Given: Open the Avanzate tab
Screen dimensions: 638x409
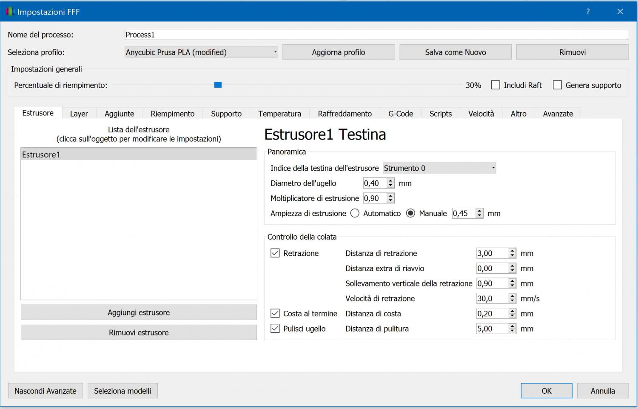Looking at the screenshot, I should [558, 114].
